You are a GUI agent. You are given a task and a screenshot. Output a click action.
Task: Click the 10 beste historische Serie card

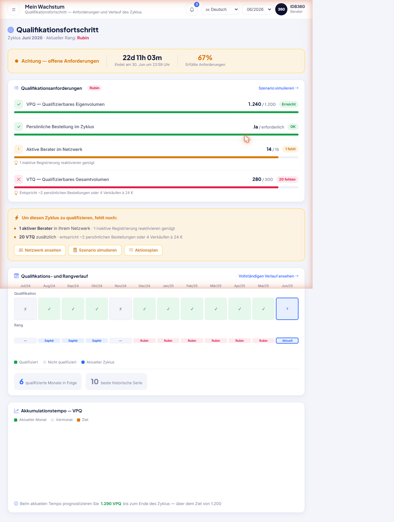click(x=116, y=382)
